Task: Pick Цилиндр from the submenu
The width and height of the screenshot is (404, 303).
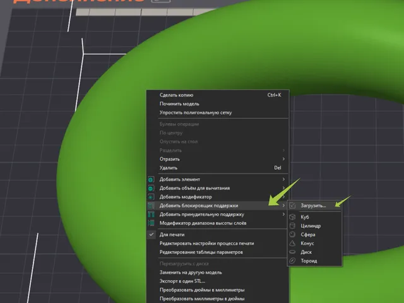Action: point(314,226)
